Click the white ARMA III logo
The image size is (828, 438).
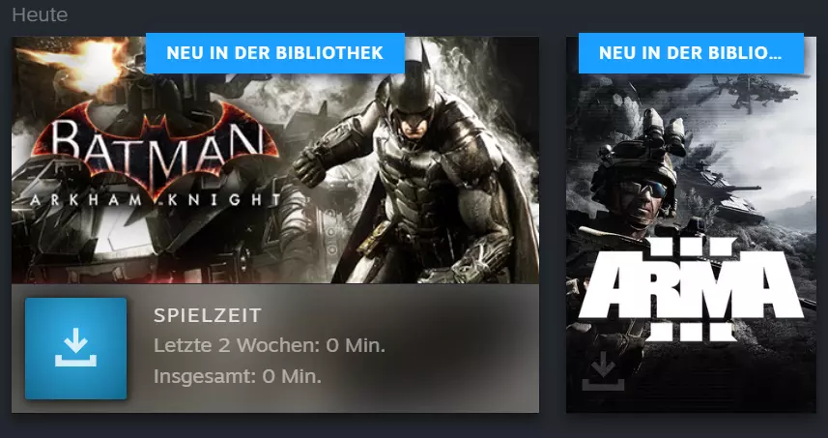pyautogui.click(x=691, y=288)
